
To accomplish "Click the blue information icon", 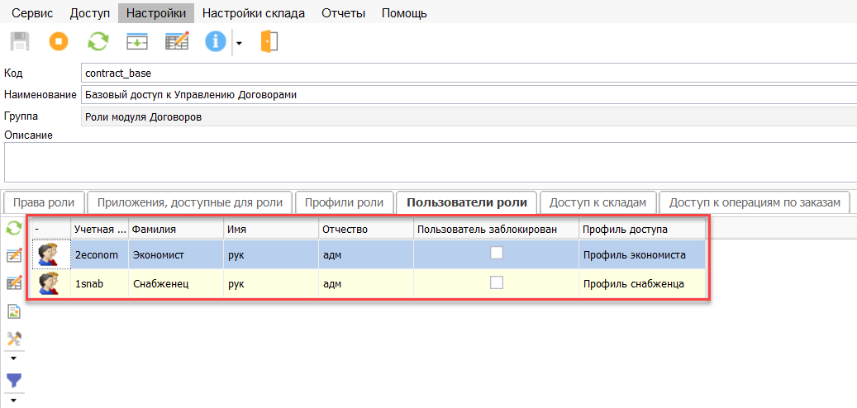I will point(216,41).
